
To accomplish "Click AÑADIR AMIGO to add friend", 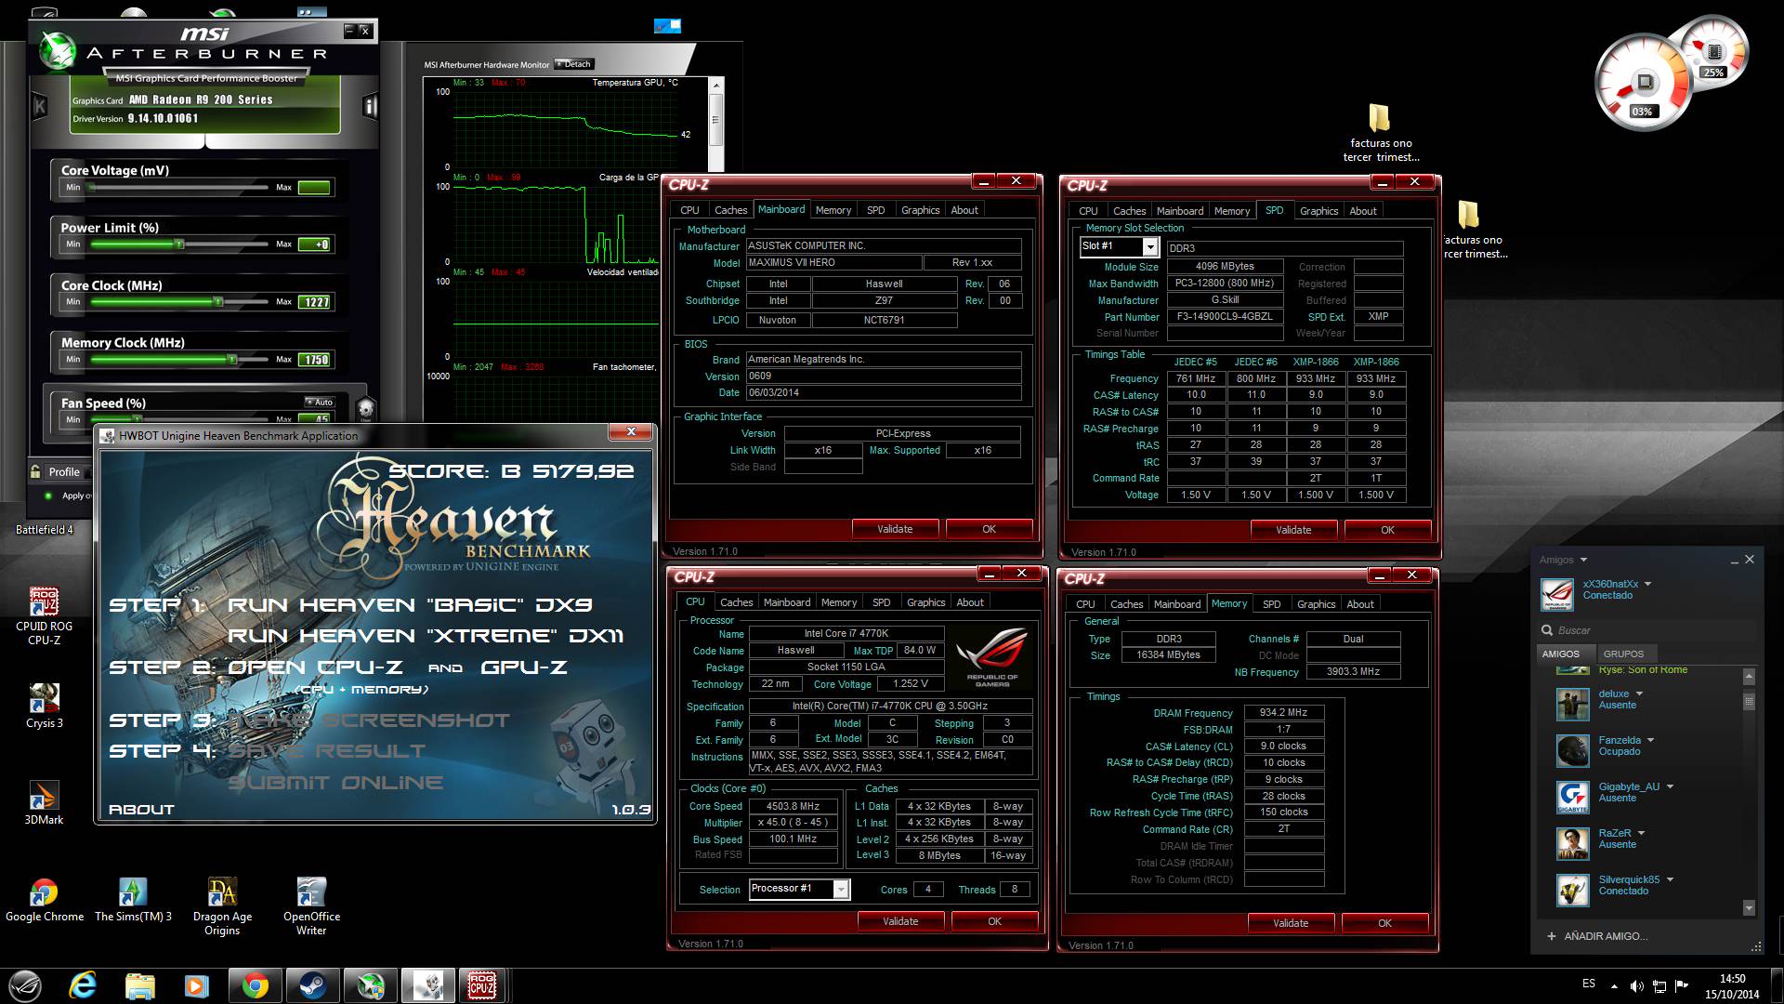I will pyautogui.click(x=1596, y=936).
